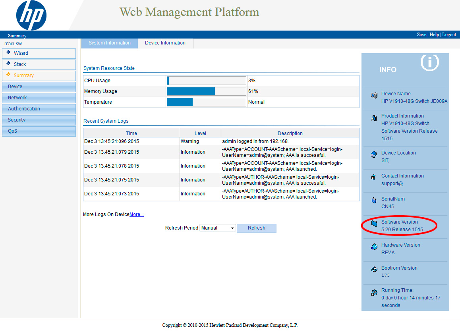460x332 pixels.
Task: Click the Description column header
Action: [x=290, y=133]
